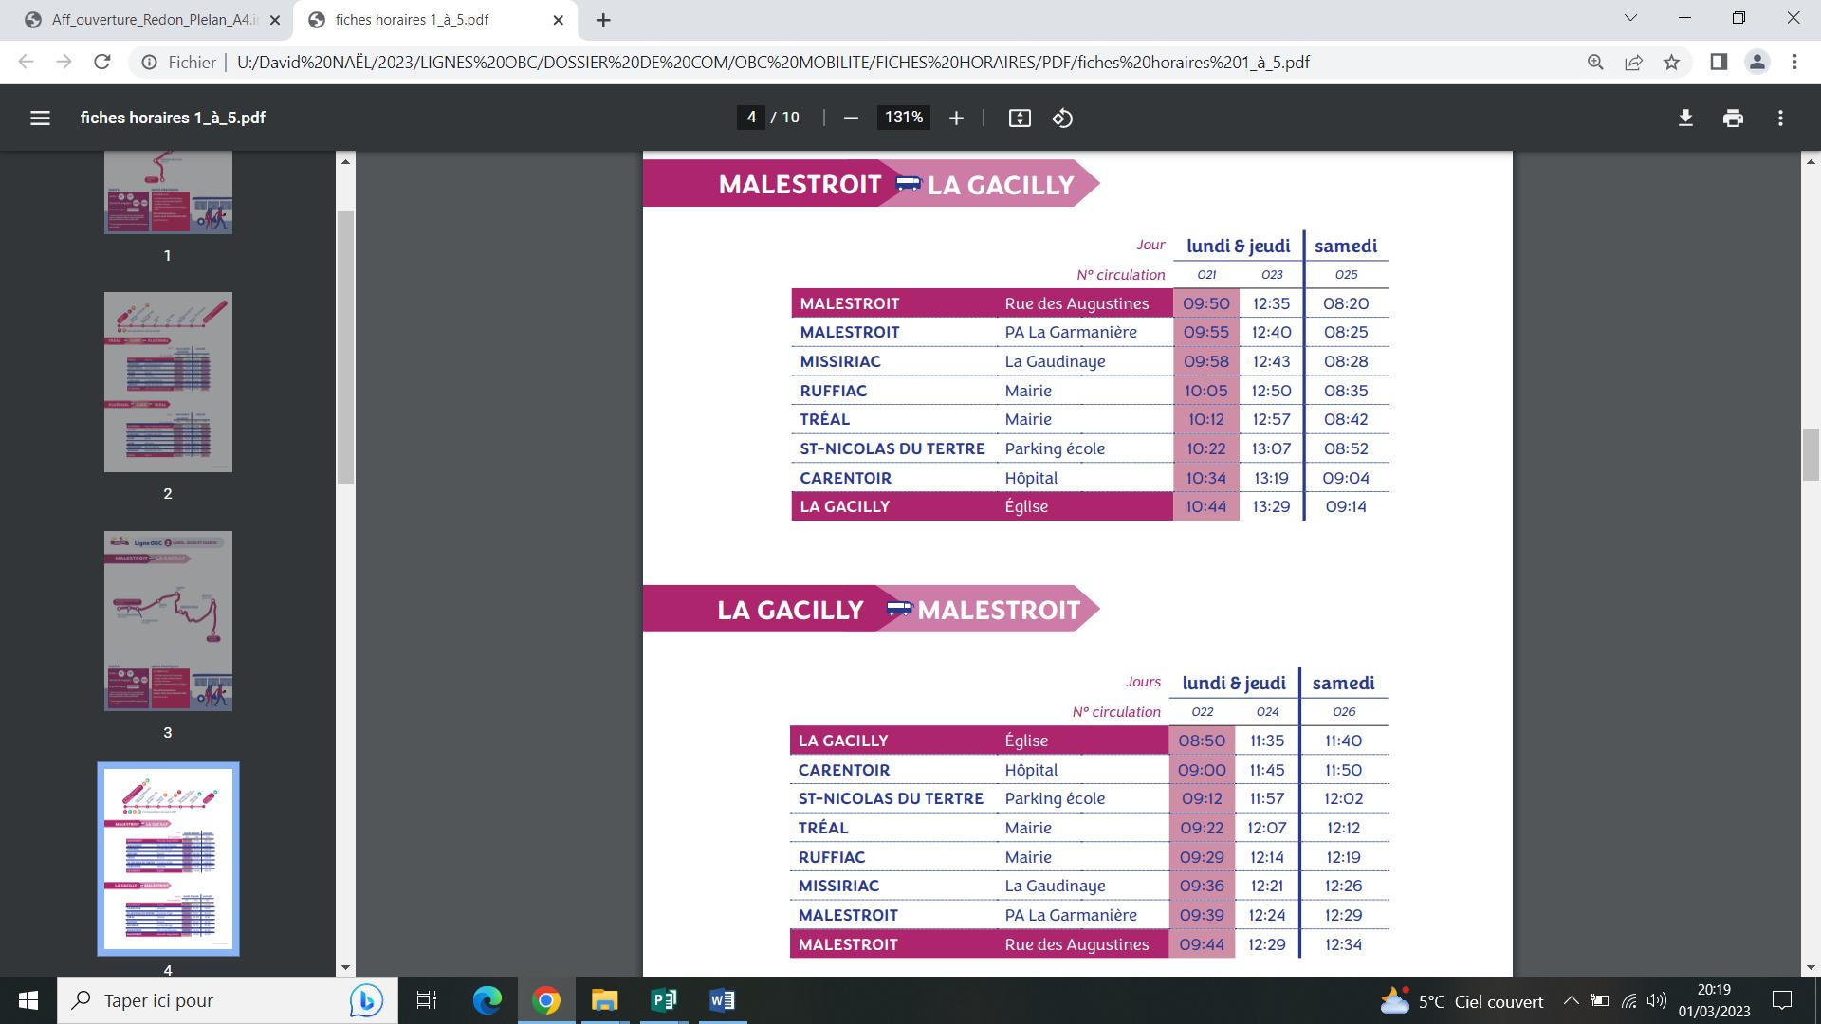The height and width of the screenshot is (1024, 1821).
Task: Toggle the Chrome side panel
Action: 1719,63
